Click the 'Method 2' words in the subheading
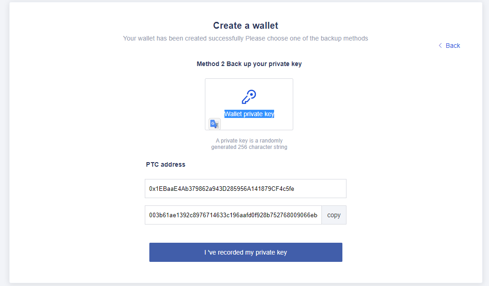489x286 pixels. (210, 64)
